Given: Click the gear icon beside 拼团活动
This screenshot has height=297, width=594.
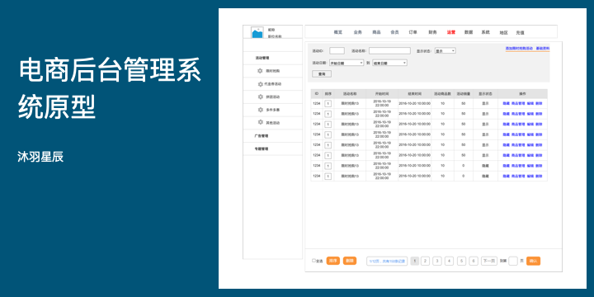Looking at the screenshot, I should [x=260, y=97].
